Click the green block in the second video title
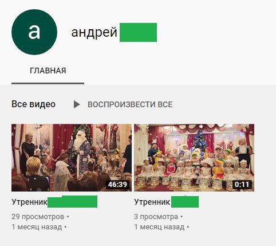276x246 pixels. (x=185, y=202)
